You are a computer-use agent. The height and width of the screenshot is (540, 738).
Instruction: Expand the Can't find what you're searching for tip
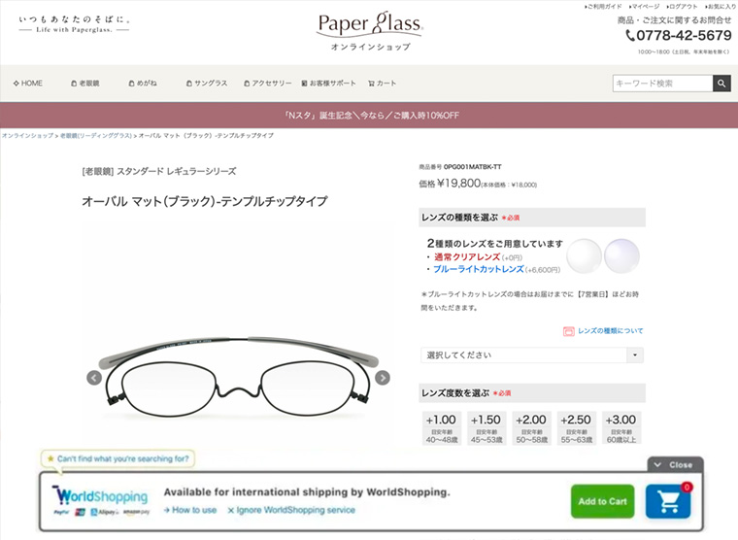(x=117, y=458)
